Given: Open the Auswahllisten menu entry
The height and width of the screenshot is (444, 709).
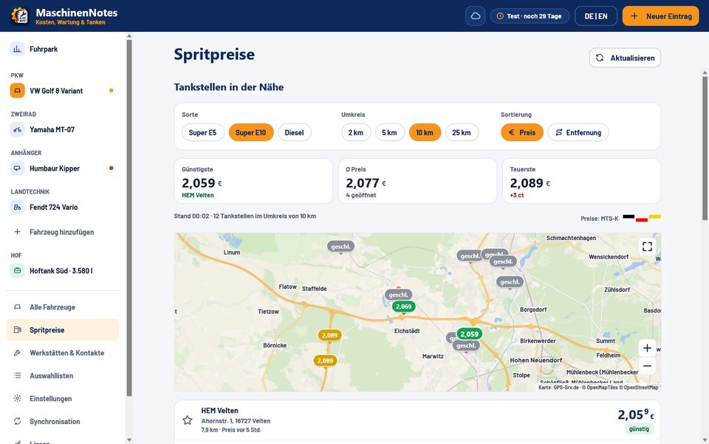Looking at the screenshot, I should (x=62, y=375).
